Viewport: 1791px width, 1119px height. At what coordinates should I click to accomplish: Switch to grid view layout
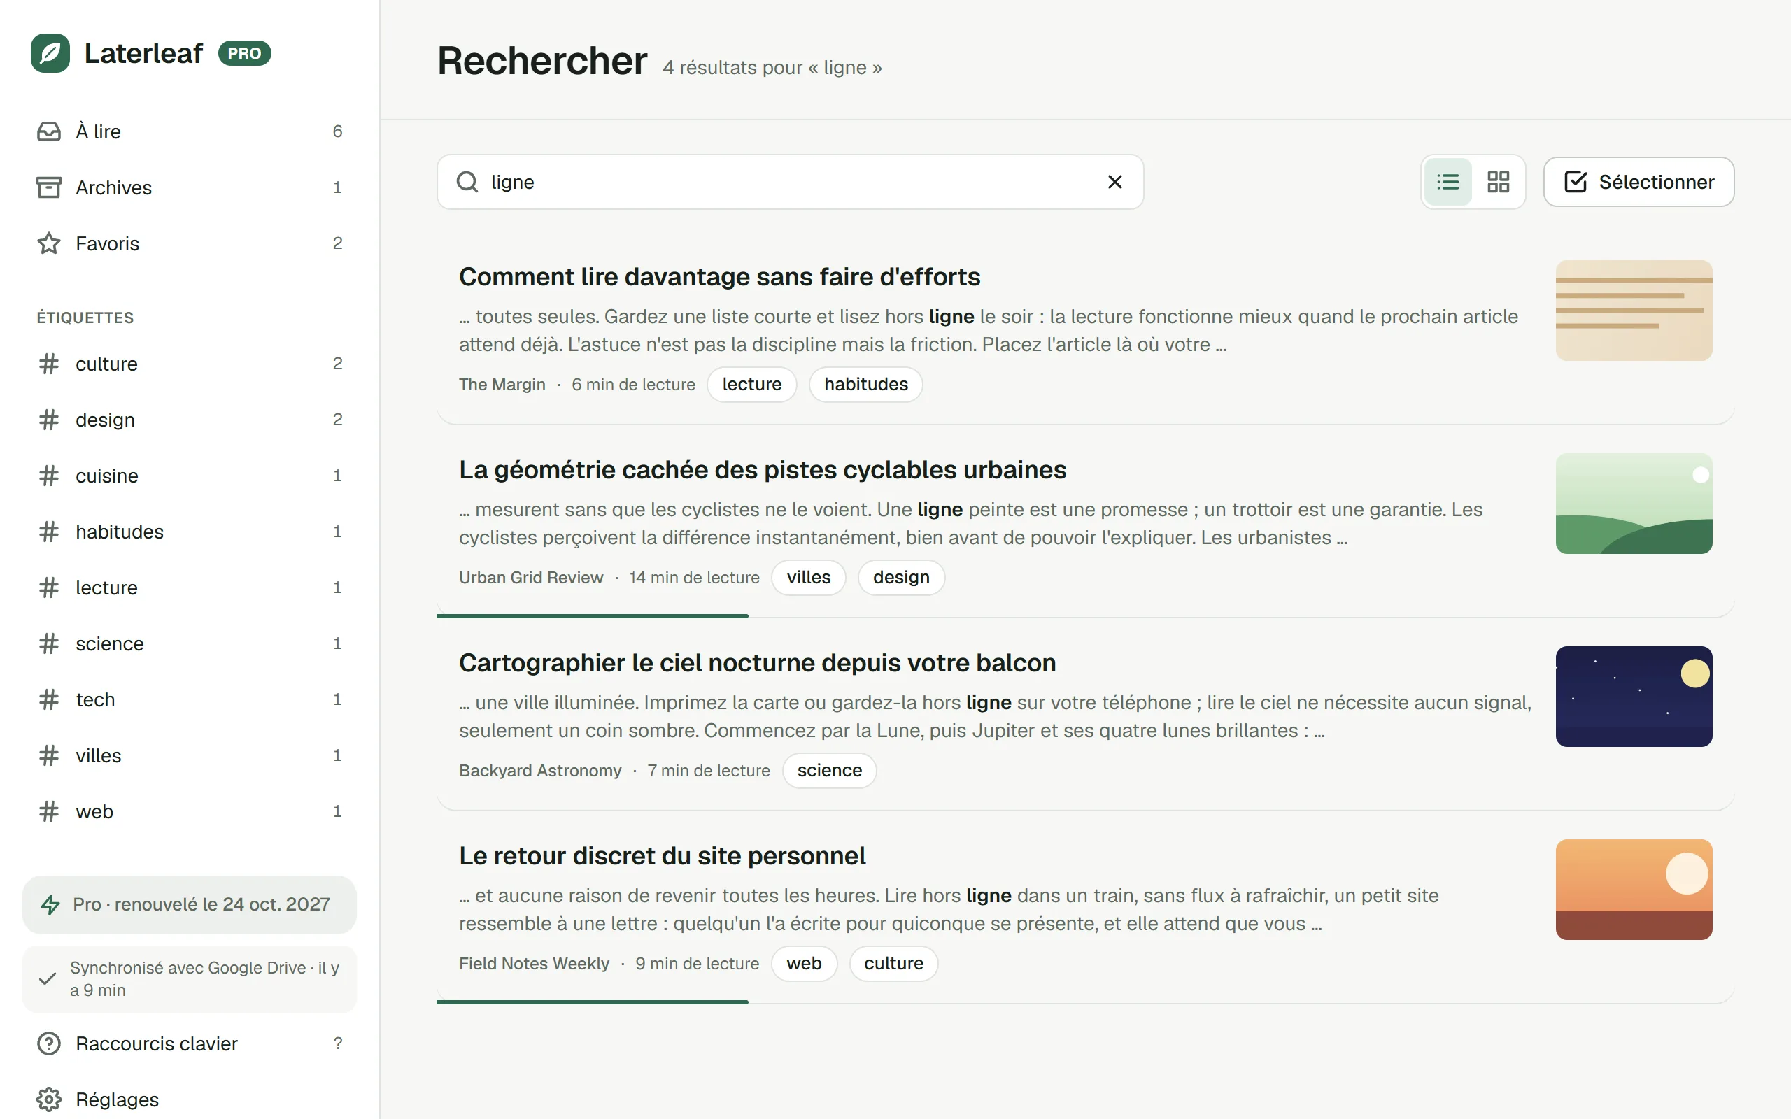1498,182
